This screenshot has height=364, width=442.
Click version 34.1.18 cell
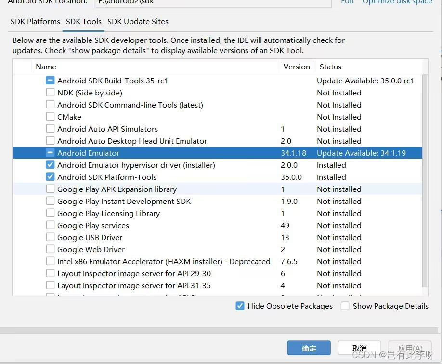coord(293,153)
